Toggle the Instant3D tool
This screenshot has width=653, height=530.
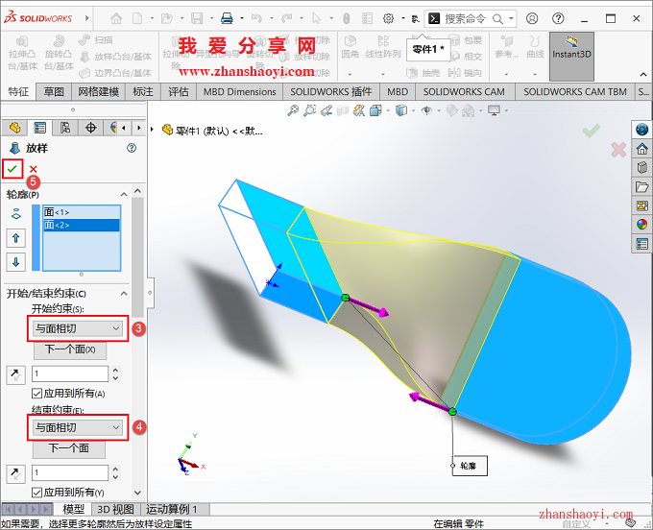tap(572, 48)
